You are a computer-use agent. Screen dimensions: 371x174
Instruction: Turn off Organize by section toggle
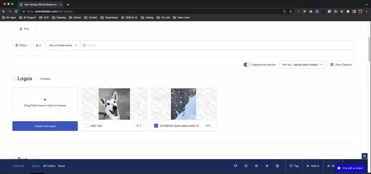[x=247, y=64]
